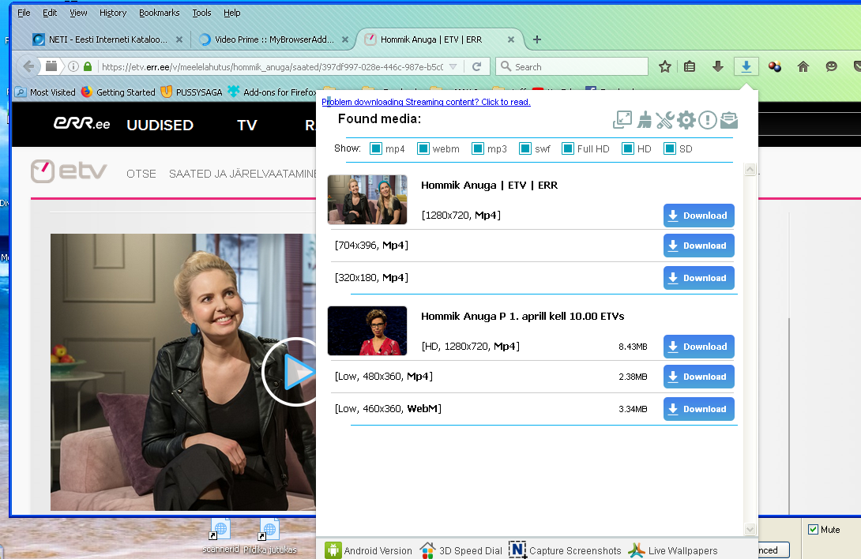Click the green padlock security icon
Viewport: 861px width, 559px height.
point(88,67)
